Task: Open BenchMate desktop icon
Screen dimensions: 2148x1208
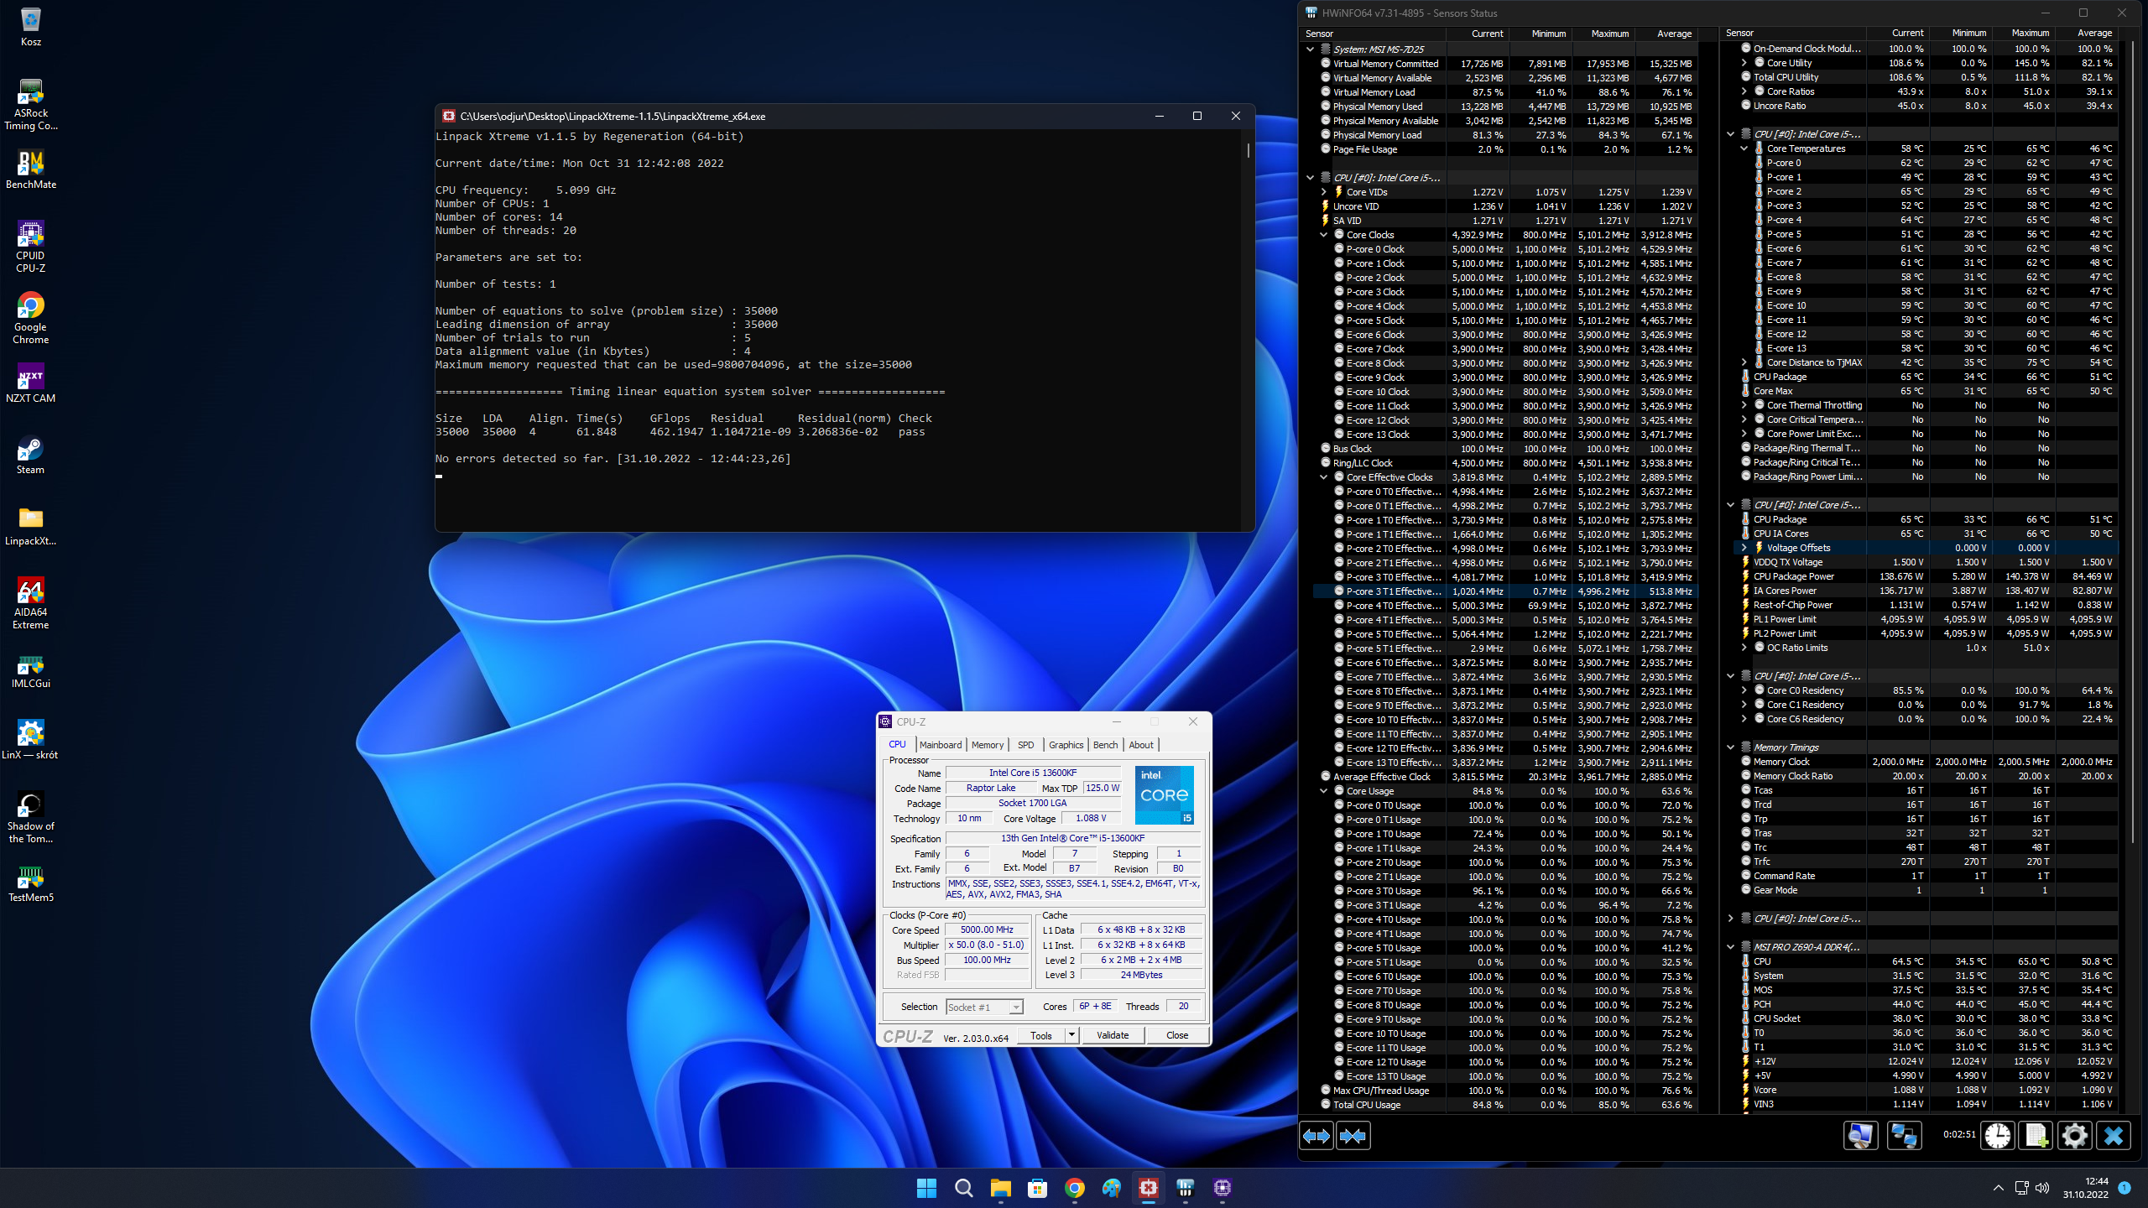Action: point(31,169)
